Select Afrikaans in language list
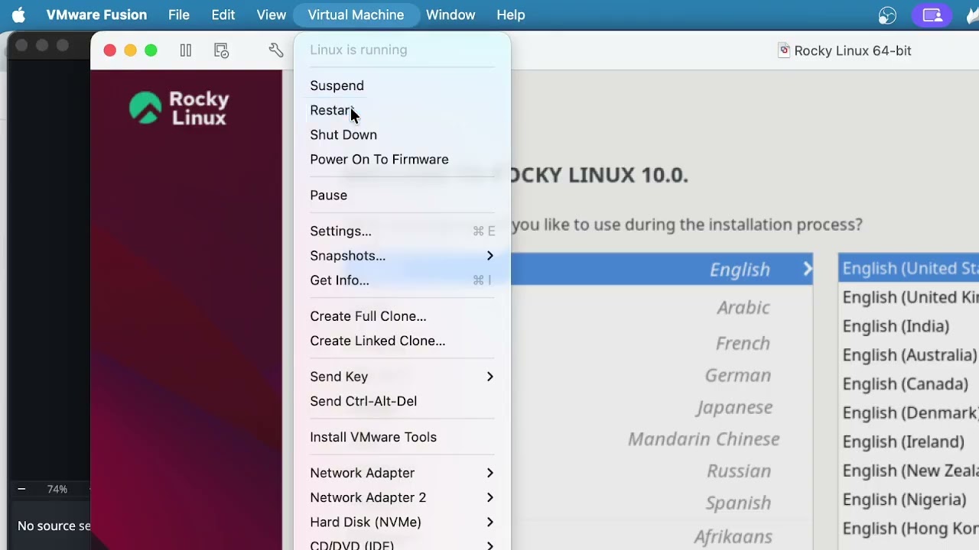979x550 pixels. click(x=733, y=536)
